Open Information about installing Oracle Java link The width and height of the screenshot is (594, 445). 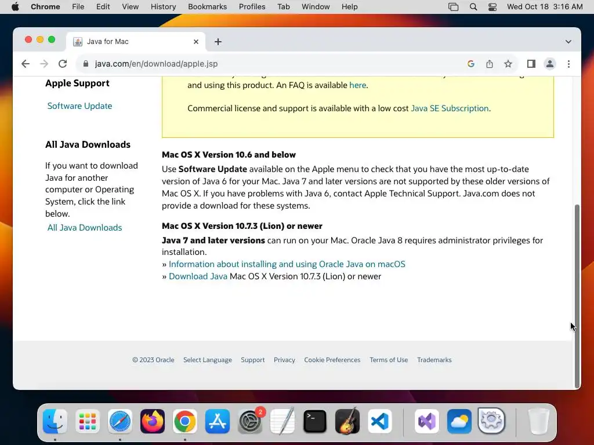click(287, 264)
